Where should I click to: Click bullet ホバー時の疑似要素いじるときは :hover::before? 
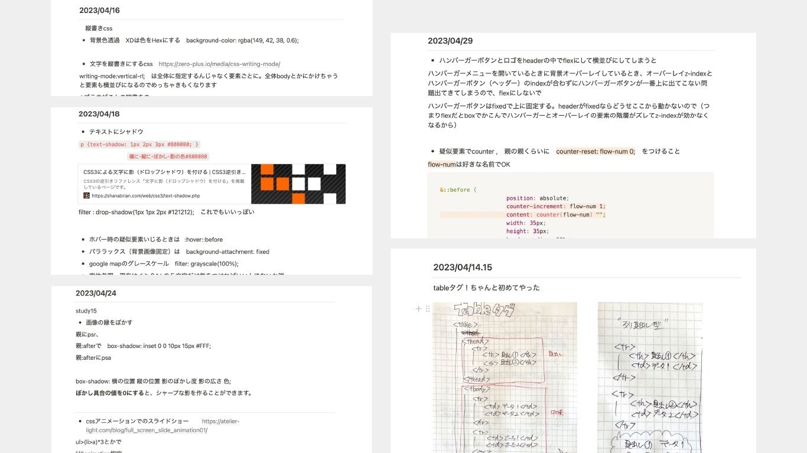(x=157, y=239)
